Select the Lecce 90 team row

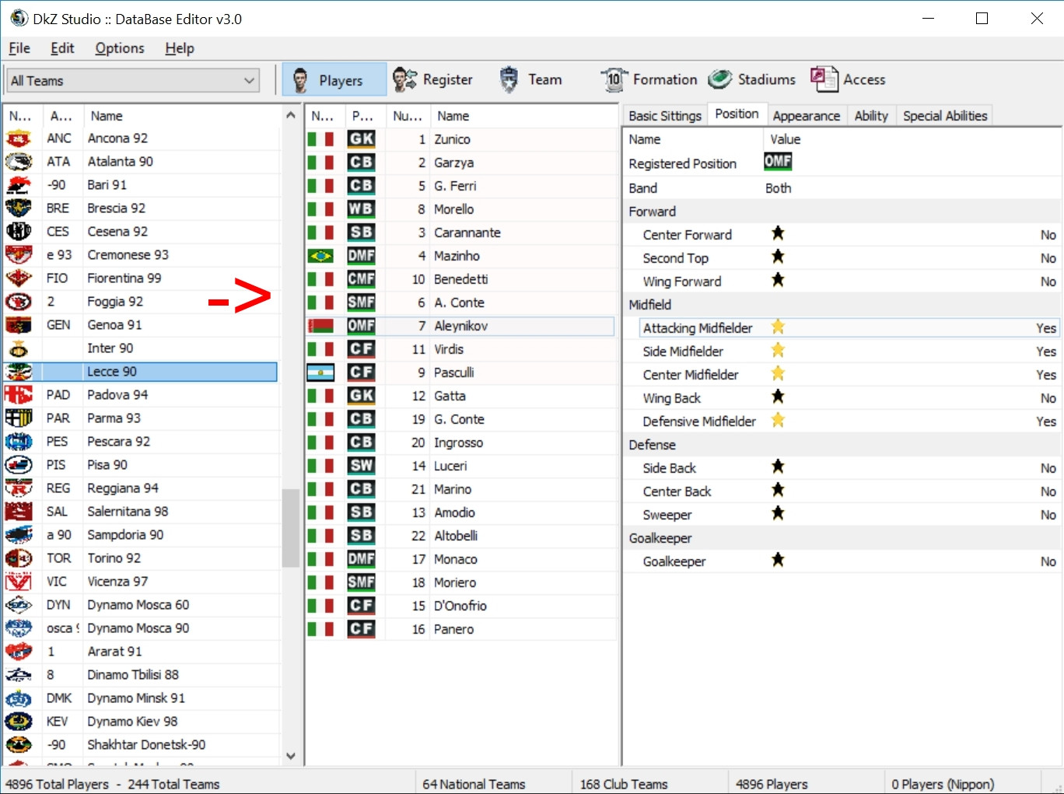tap(141, 372)
